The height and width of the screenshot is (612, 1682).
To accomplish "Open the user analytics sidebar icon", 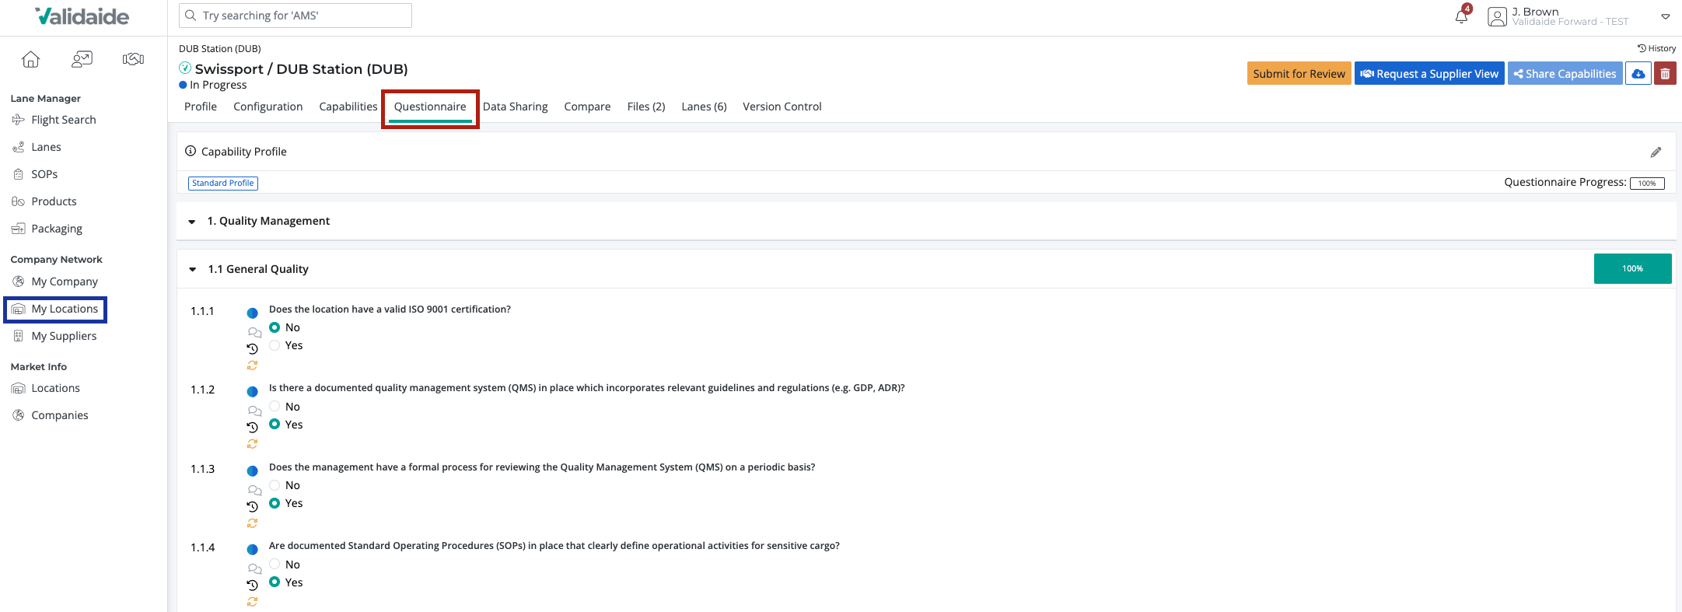I will pyautogui.click(x=82, y=59).
